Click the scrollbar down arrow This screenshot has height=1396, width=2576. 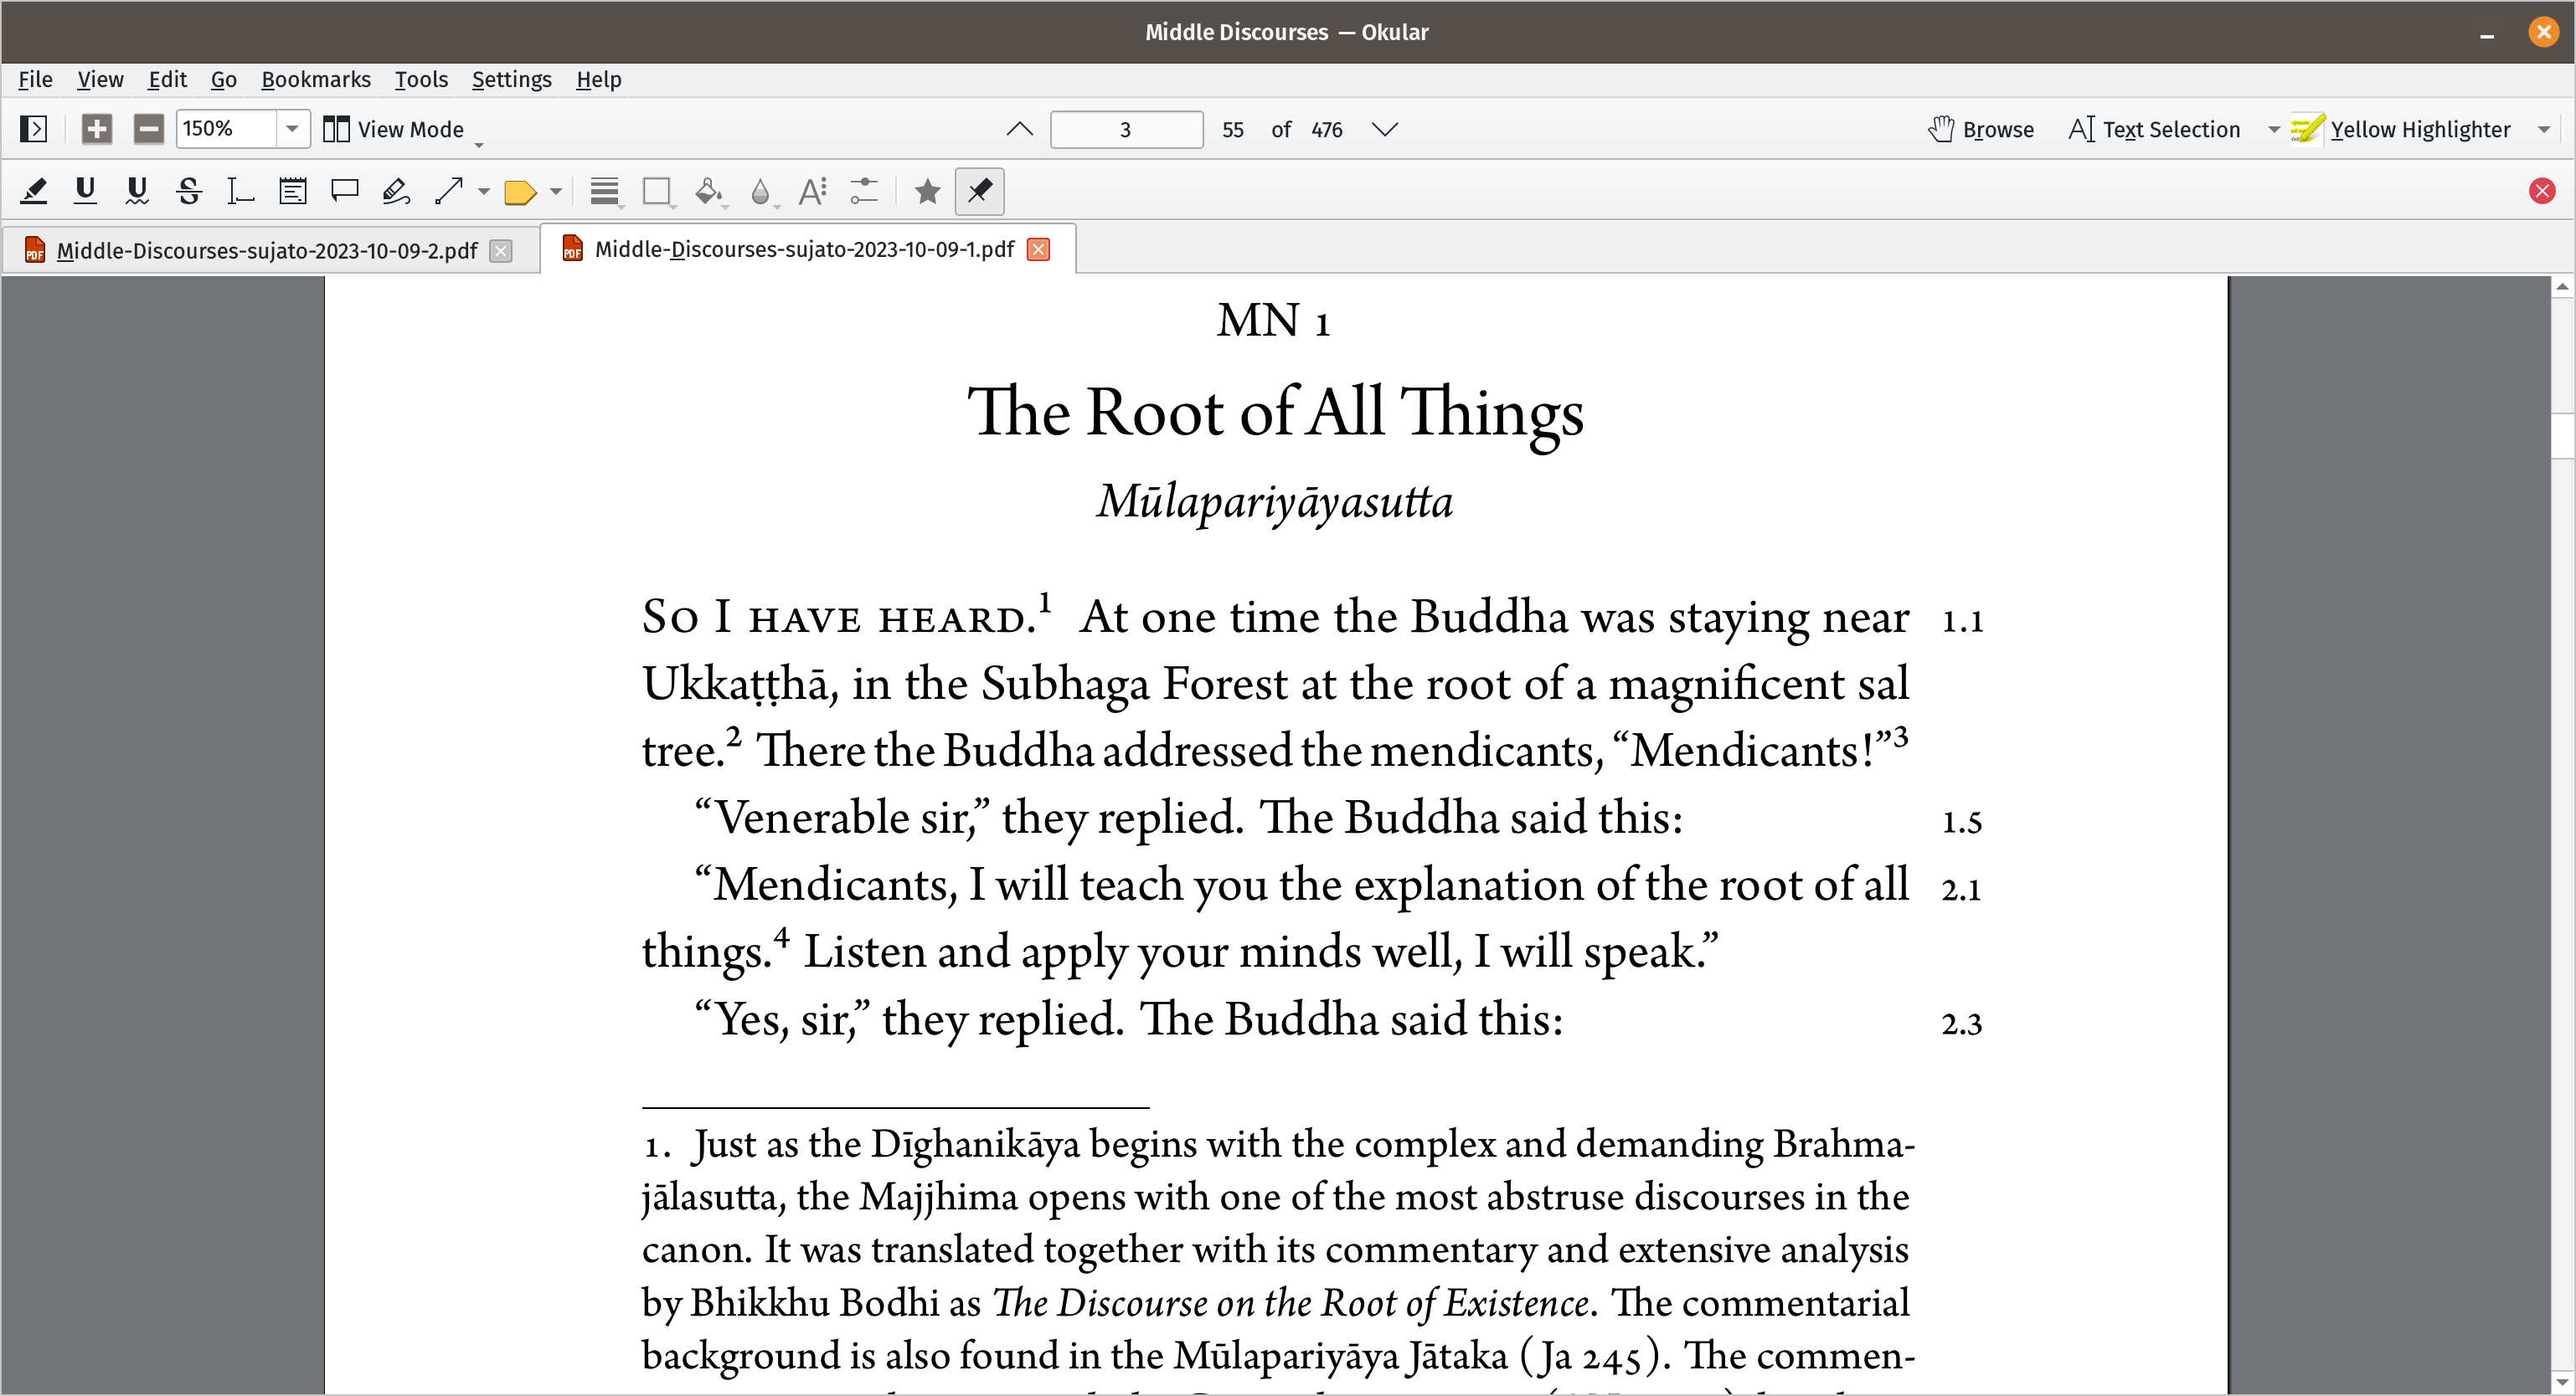coord(2562,1382)
